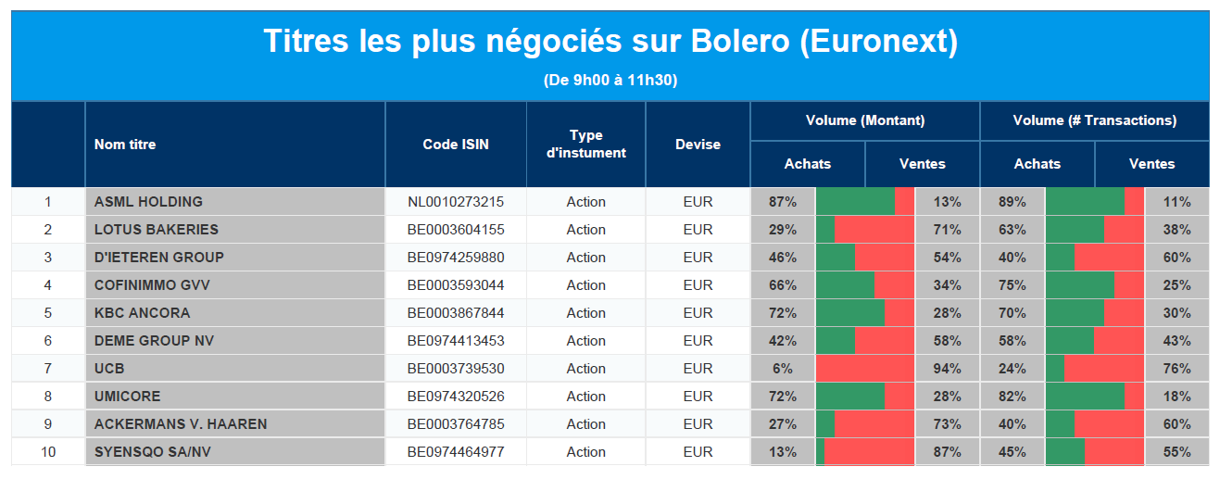The image size is (1220, 479).
Task: Click KBC ANCORA stock name
Action: tap(142, 313)
